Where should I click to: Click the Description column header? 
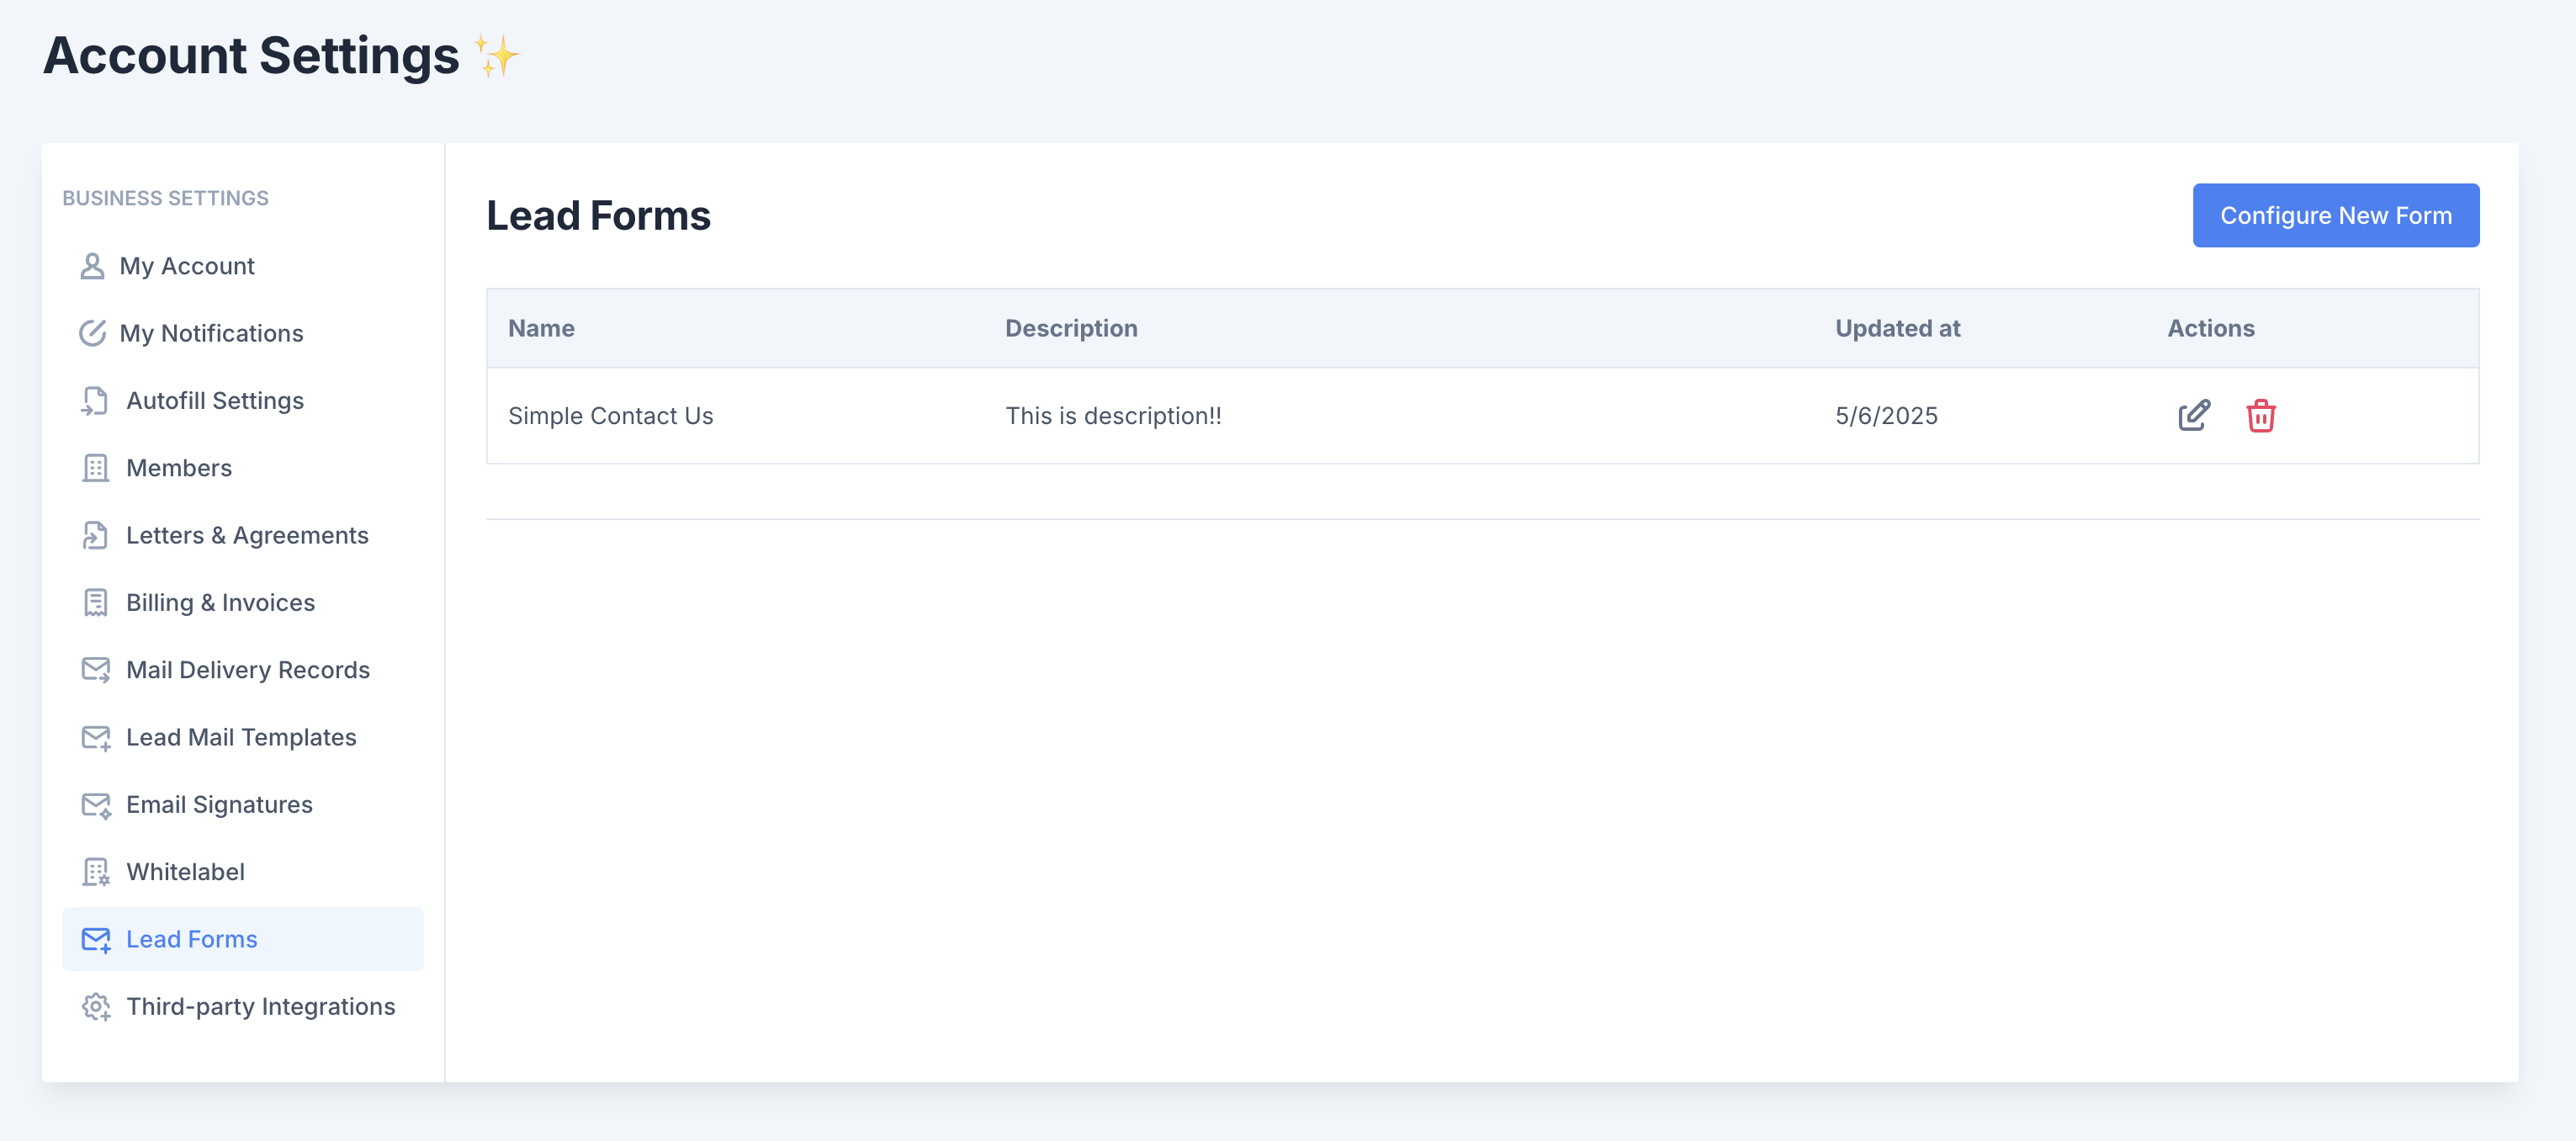click(1071, 328)
